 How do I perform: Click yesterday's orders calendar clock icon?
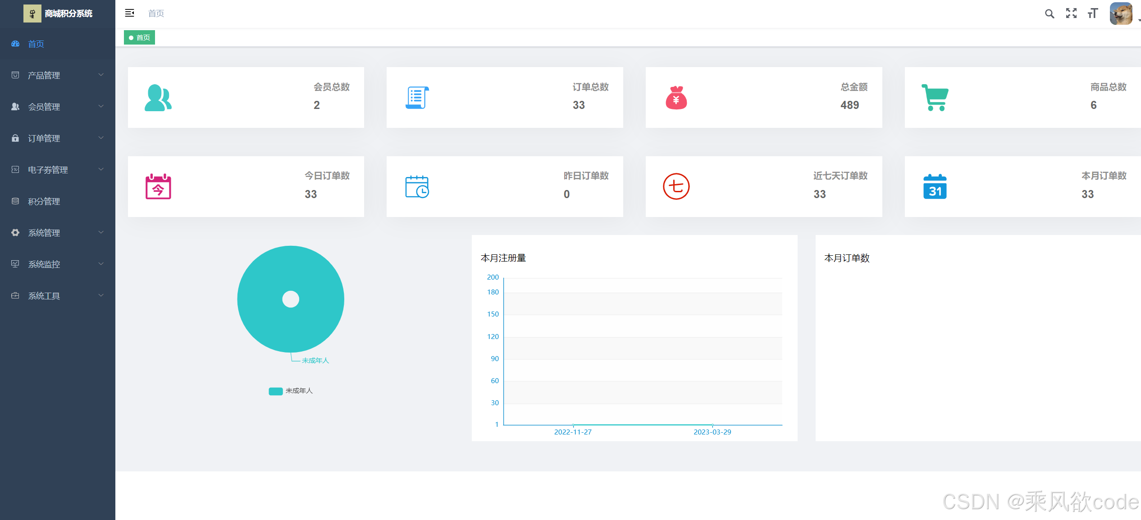[417, 186]
